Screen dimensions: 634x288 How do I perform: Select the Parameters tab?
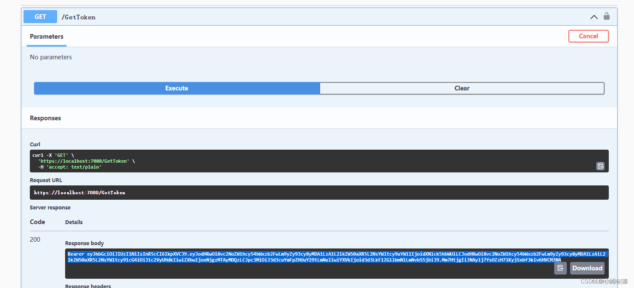47,37
